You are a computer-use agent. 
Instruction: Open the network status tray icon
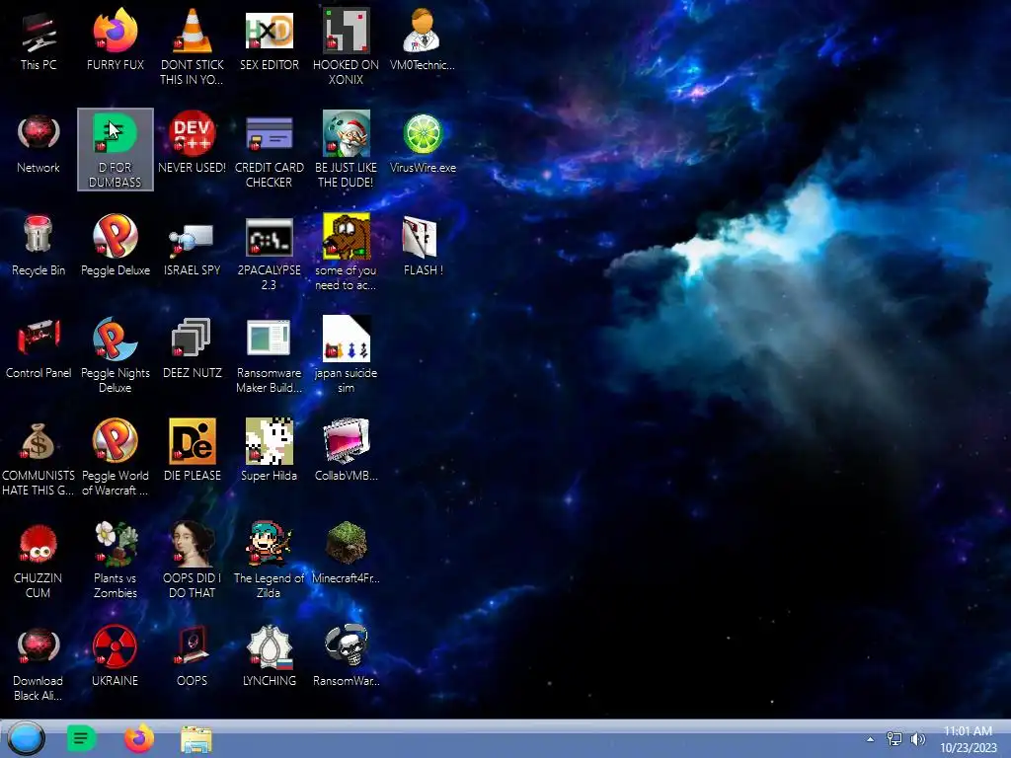click(x=894, y=738)
